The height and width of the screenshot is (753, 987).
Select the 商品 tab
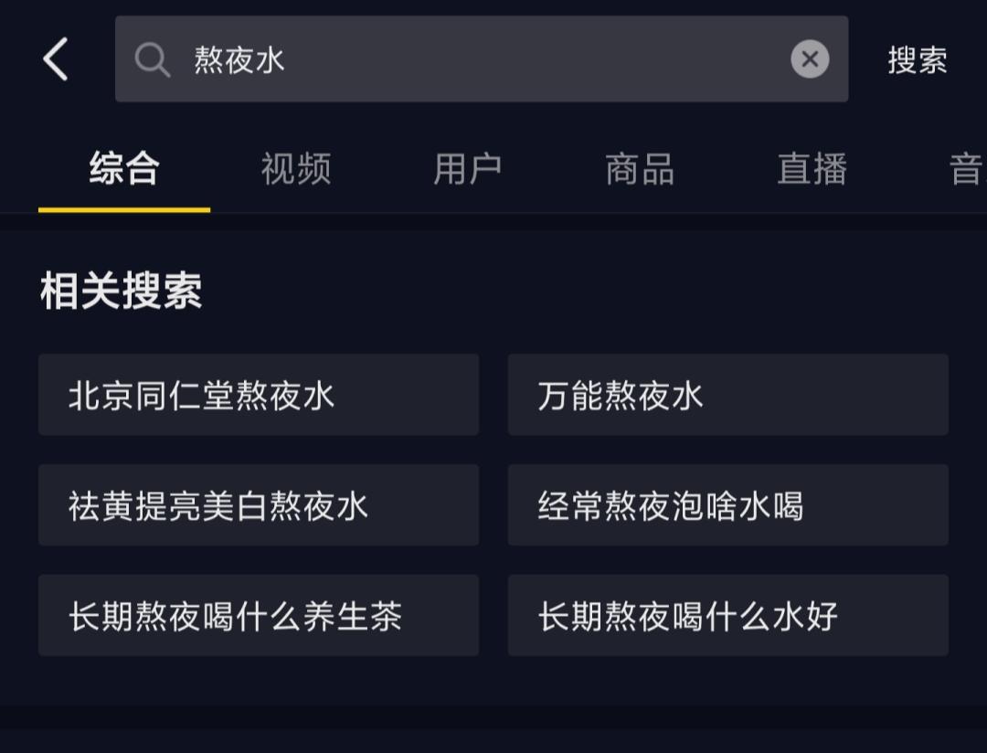click(638, 170)
